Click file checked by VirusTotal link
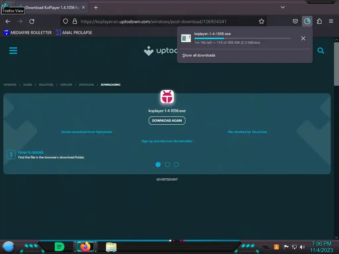 [247, 132]
